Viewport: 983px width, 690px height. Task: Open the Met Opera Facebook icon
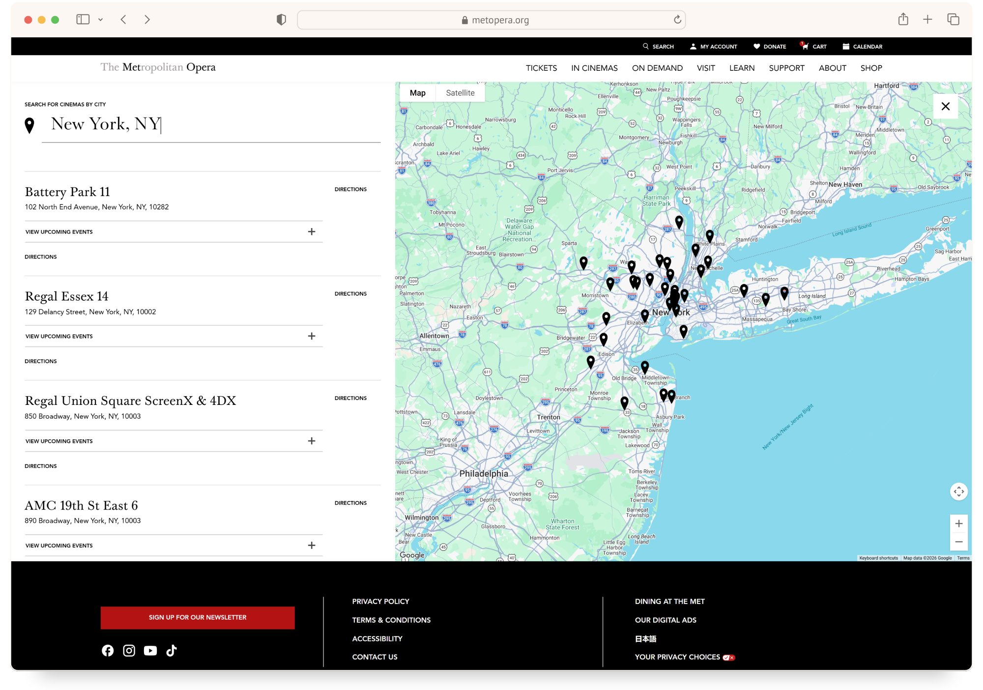tap(108, 651)
